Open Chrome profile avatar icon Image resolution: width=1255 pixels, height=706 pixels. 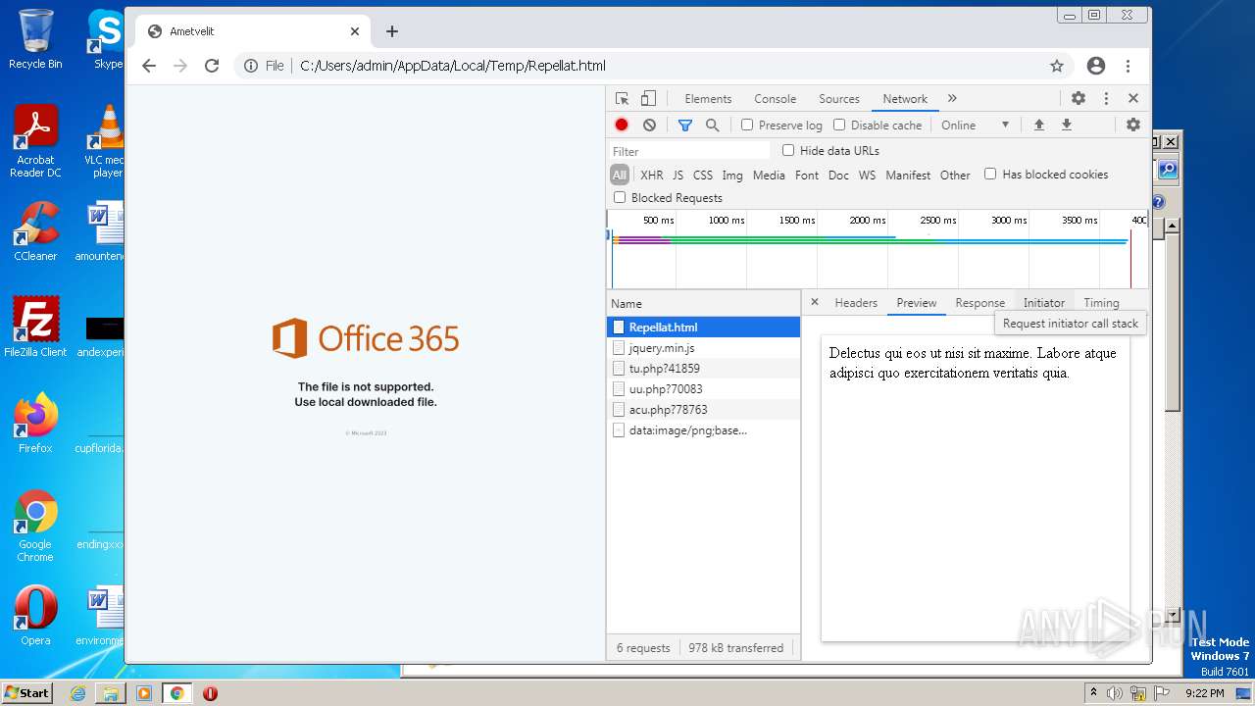pos(1096,66)
